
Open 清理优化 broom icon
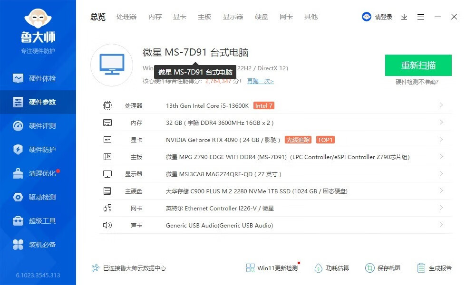coord(18,173)
